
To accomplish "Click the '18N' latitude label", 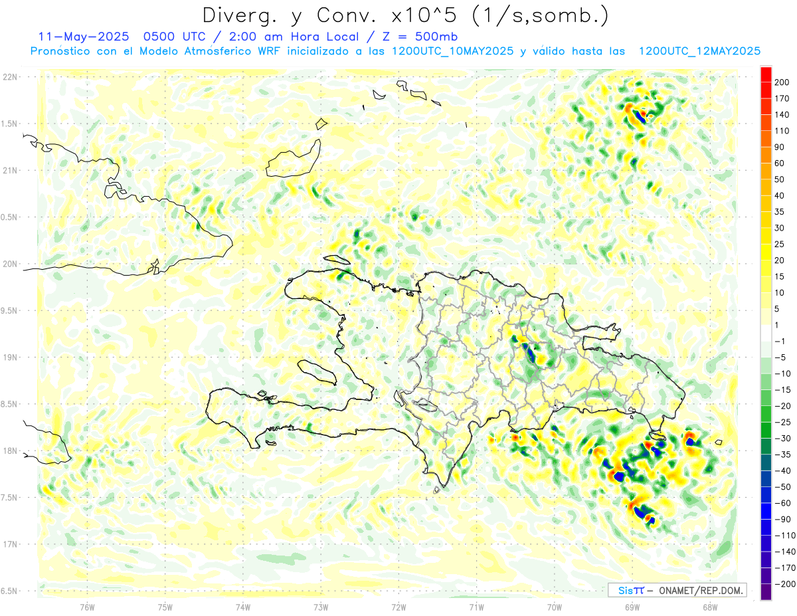I will pyautogui.click(x=10, y=451).
